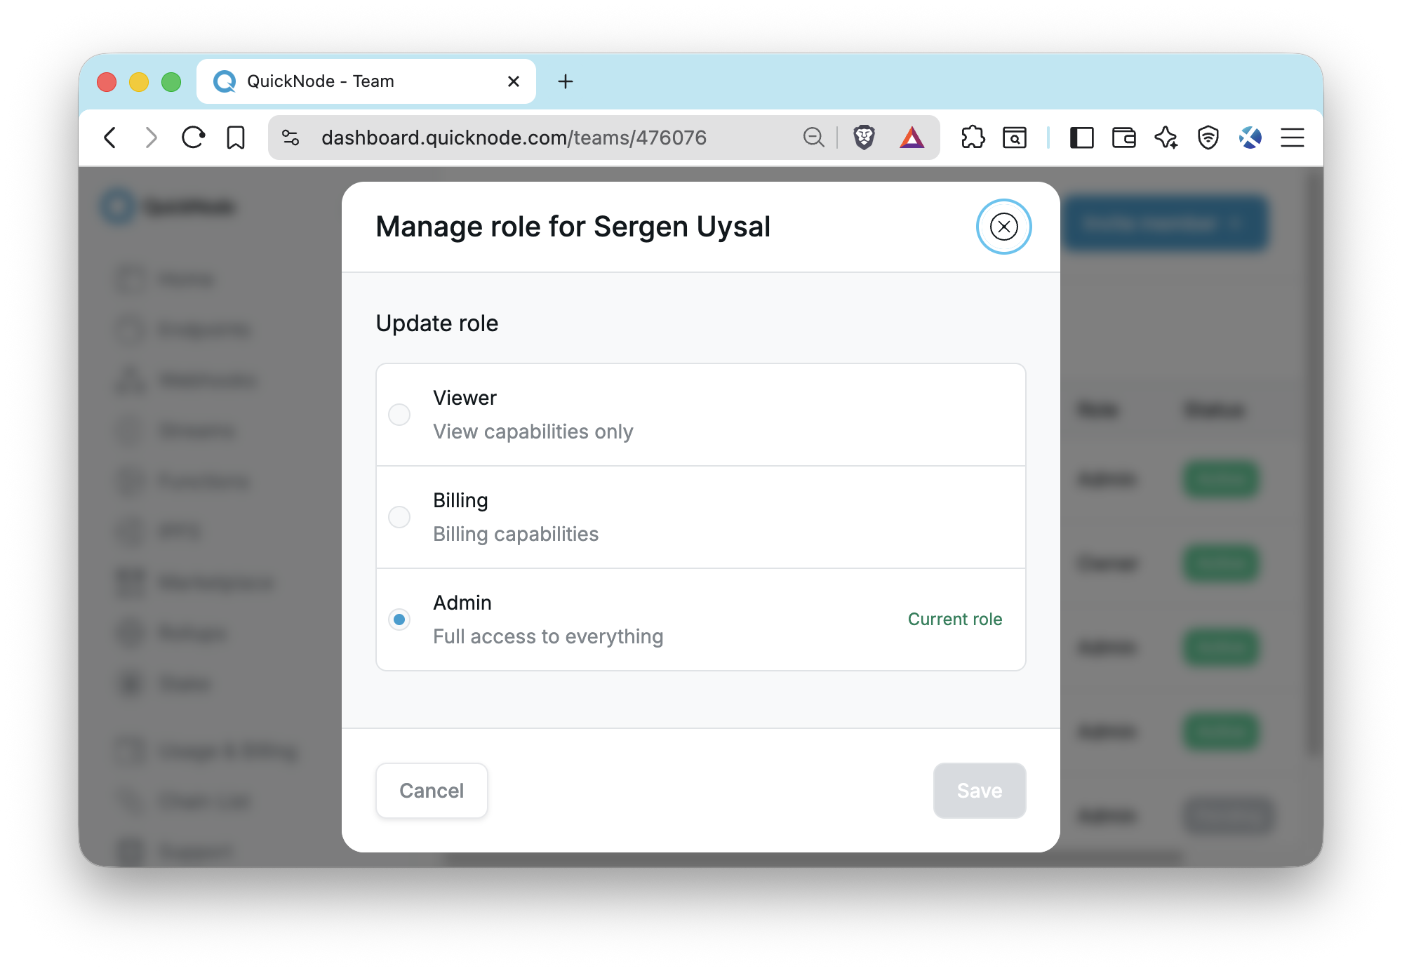Open the browser extensions puzzle icon

pyautogui.click(x=973, y=138)
